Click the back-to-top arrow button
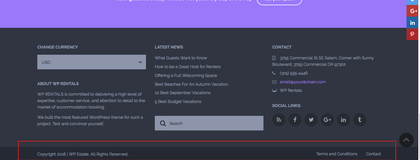420x160 pixels. [406, 140]
